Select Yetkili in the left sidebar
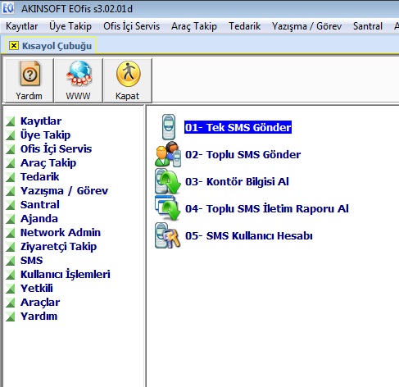 click(37, 289)
